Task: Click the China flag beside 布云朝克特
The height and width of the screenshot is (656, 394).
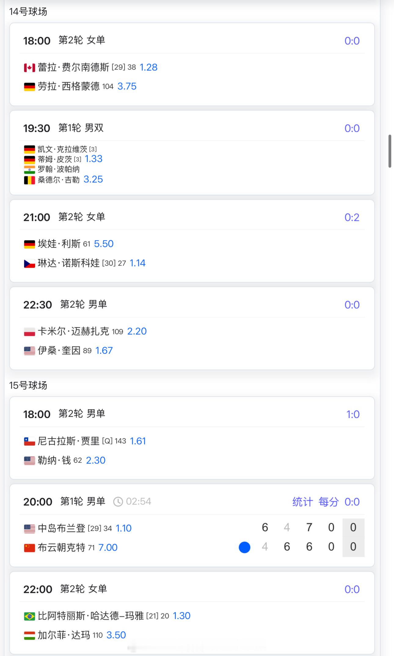Action: 29,548
